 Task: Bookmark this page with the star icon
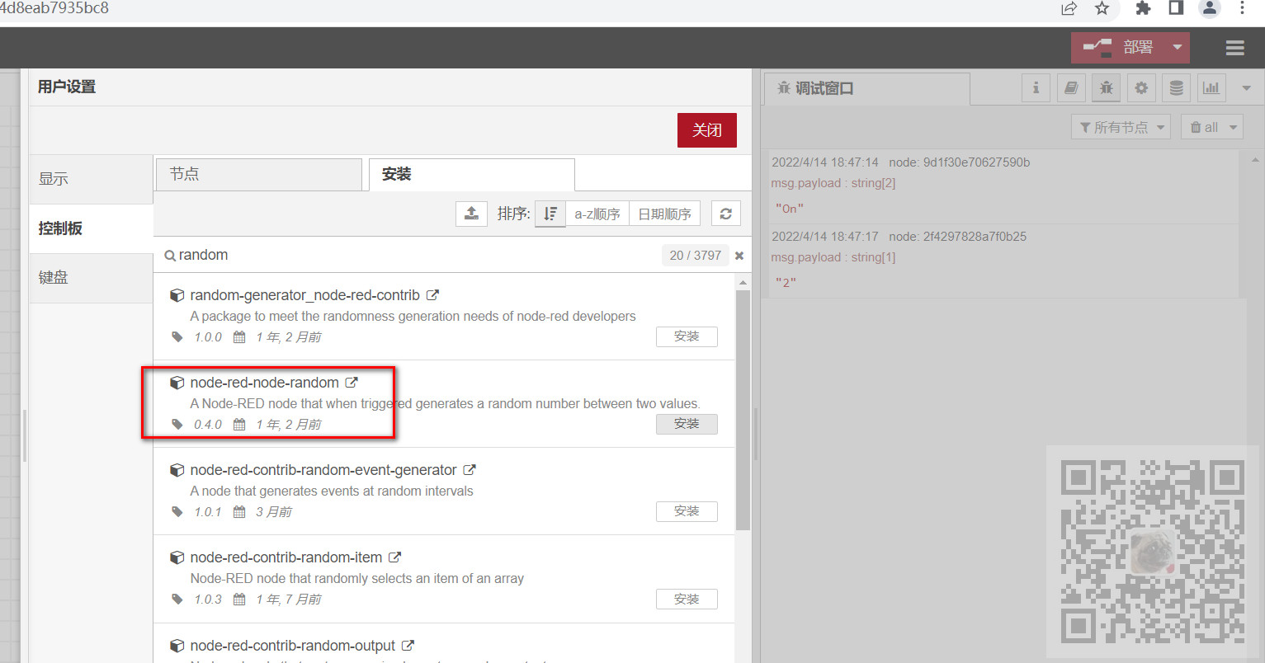[x=1102, y=8]
